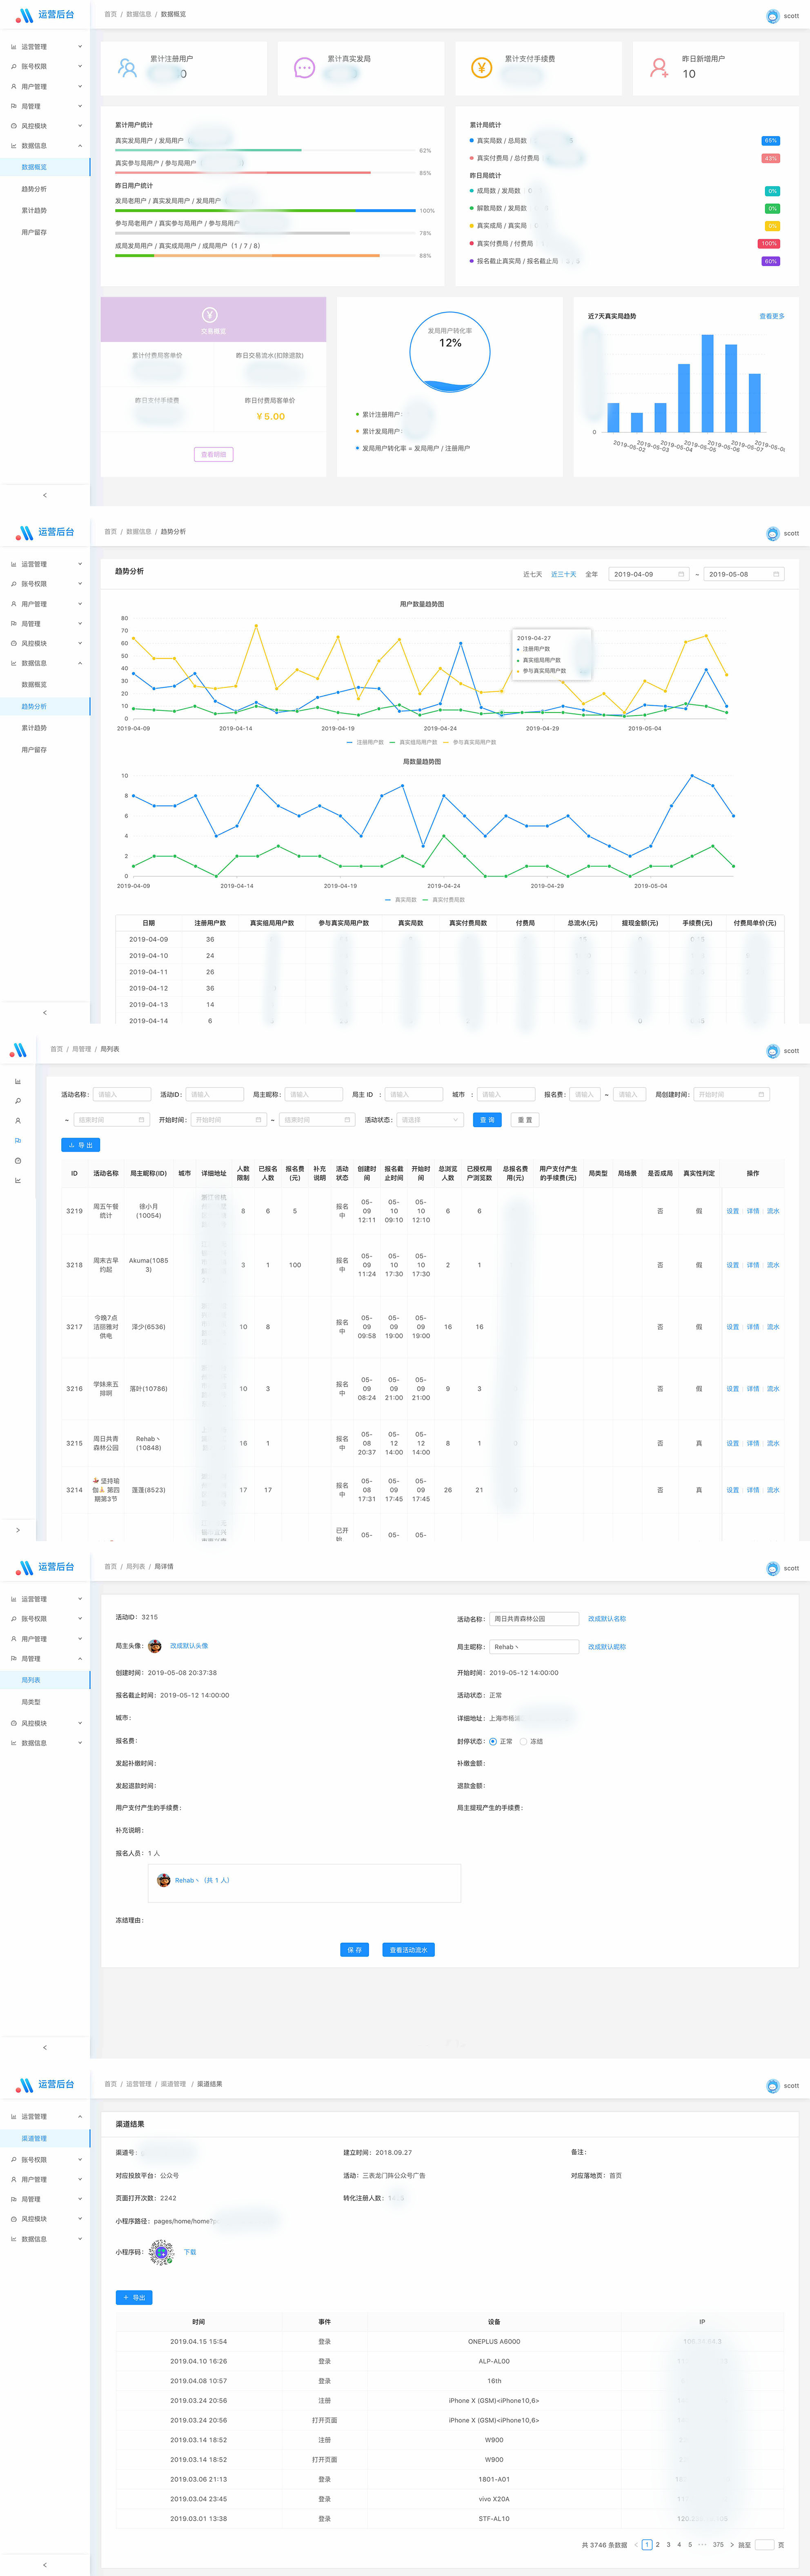Select the 正常 radio under 封停状态
Image resolution: width=810 pixels, height=2576 pixels.
pos(493,1741)
